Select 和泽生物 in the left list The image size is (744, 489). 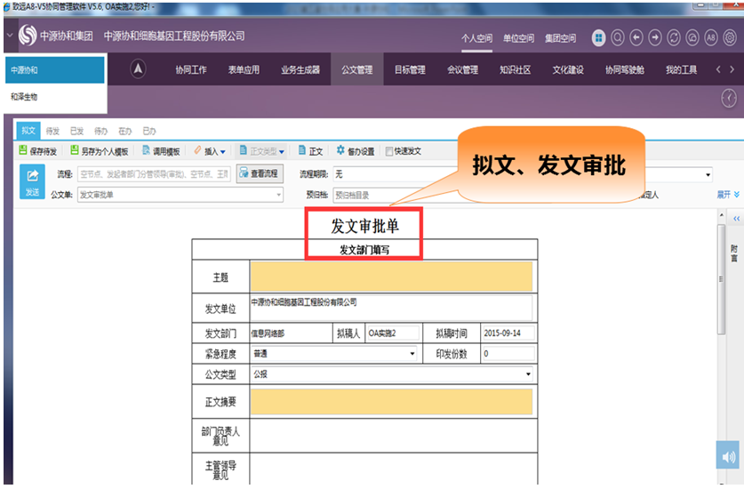25,96
